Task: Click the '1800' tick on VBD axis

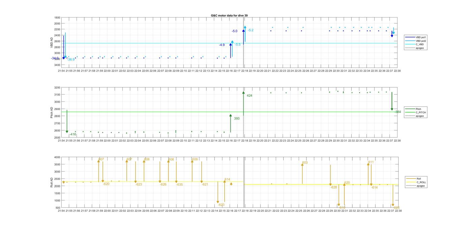Action: click(x=57, y=17)
